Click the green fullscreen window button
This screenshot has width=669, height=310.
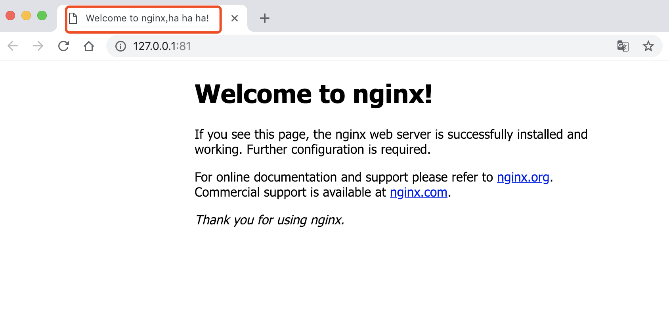(x=42, y=15)
